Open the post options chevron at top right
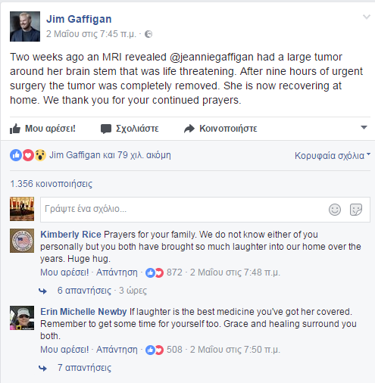This screenshot has height=383, width=375. pos(367,17)
